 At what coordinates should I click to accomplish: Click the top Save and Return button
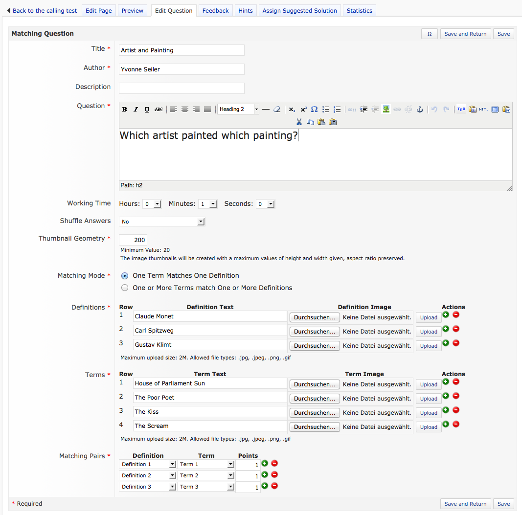[465, 34]
